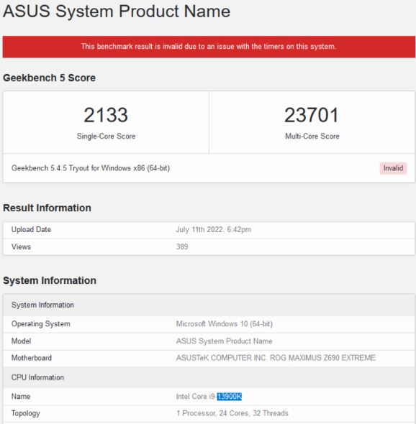Image resolution: width=416 pixels, height=424 pixels.
Task: Select the 'ASUS System Product Name' model value
Action: [x=225, y=341]
